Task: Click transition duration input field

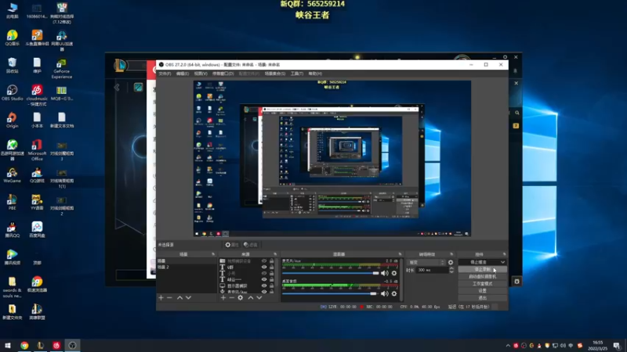Action: point(433,270)
